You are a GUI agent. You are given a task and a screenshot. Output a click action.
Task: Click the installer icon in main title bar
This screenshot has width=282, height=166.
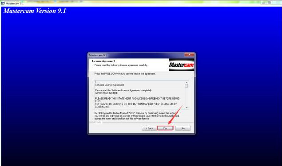[3, 3]
